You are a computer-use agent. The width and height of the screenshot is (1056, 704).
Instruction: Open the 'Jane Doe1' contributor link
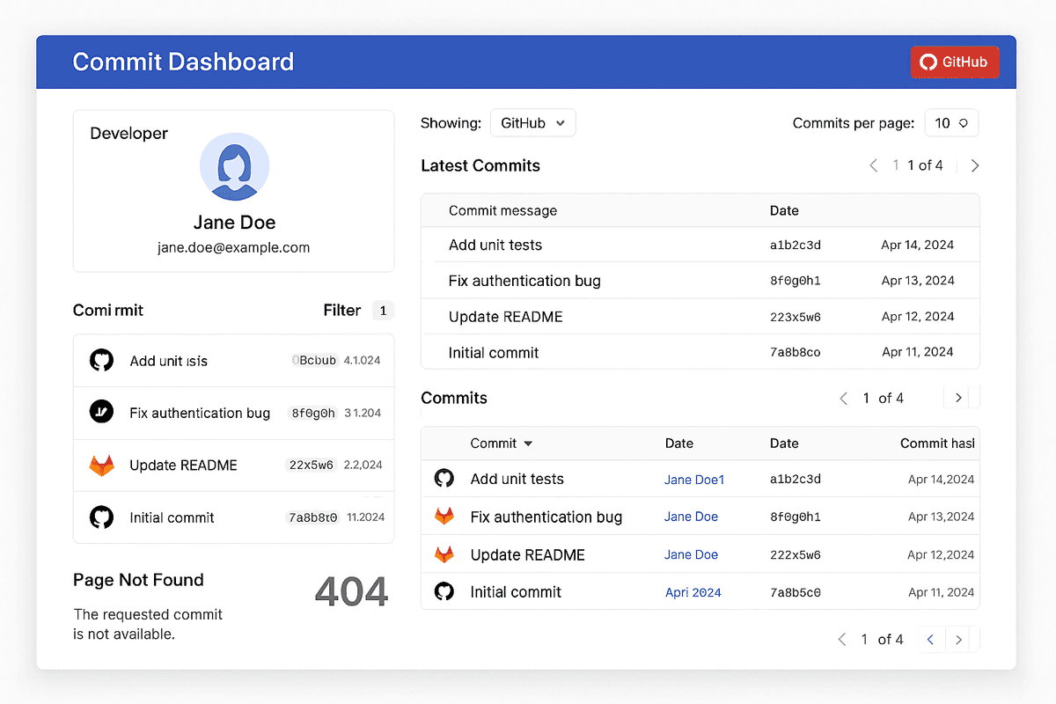(694, 479)
